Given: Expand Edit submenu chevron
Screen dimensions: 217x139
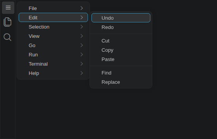Looking at the screenshot, I should [x=82, y=17].
